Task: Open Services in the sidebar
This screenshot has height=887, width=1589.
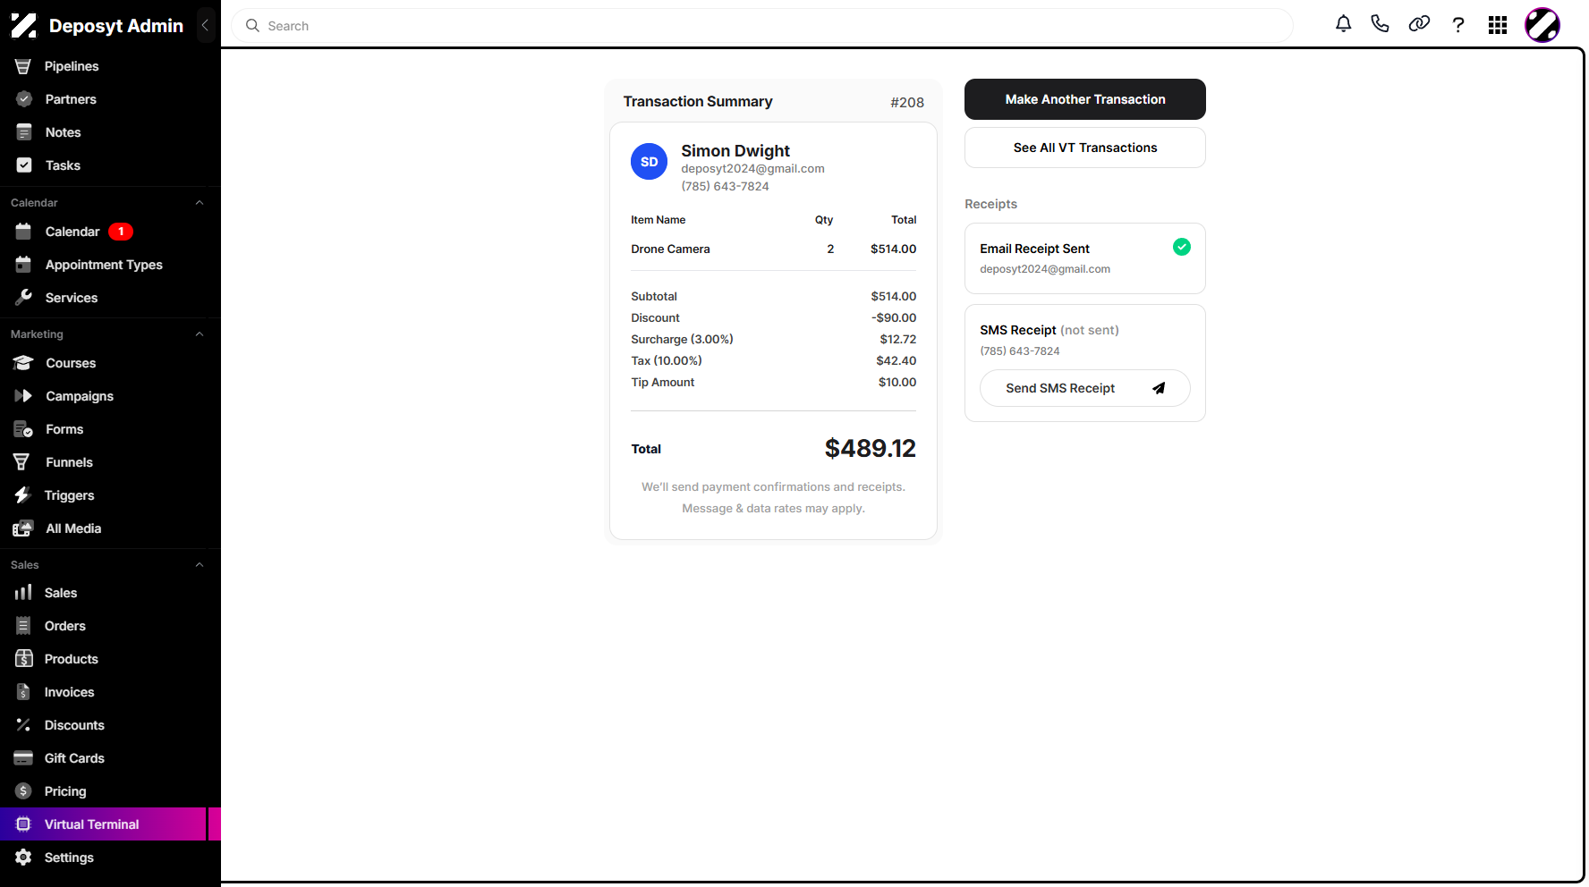Action: pyautogui.click(x=103, y=298)
